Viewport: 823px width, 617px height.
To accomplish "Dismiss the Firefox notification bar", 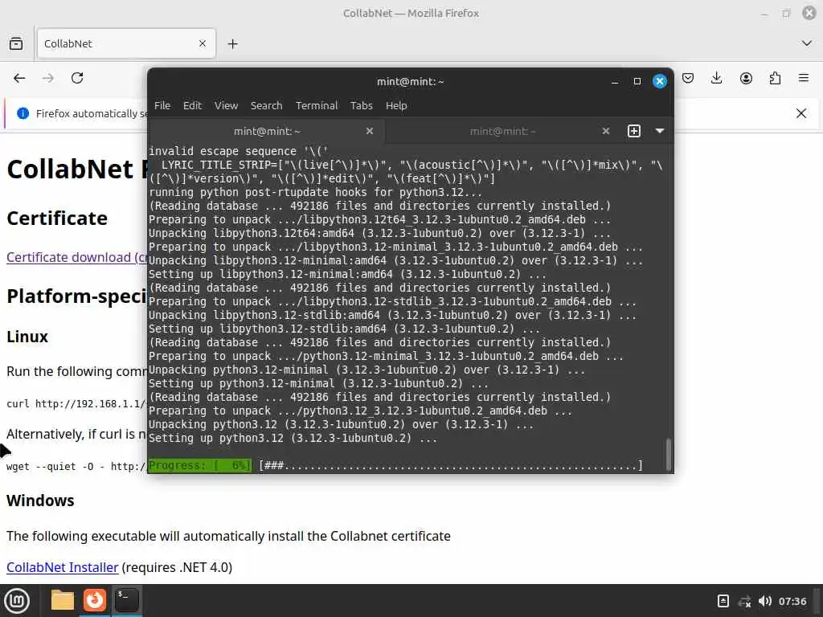I will pos(801,113).
